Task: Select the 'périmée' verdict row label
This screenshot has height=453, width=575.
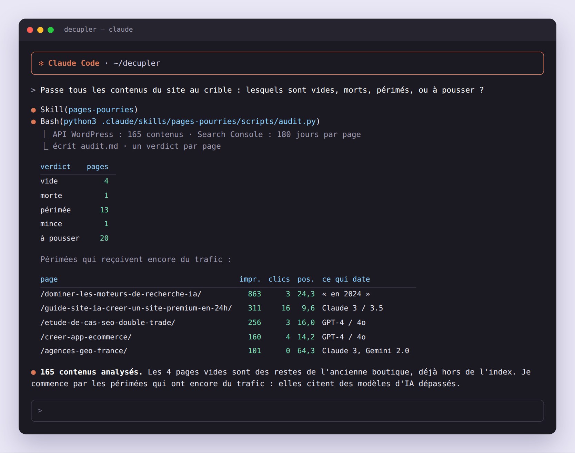Action: (56, 210)
